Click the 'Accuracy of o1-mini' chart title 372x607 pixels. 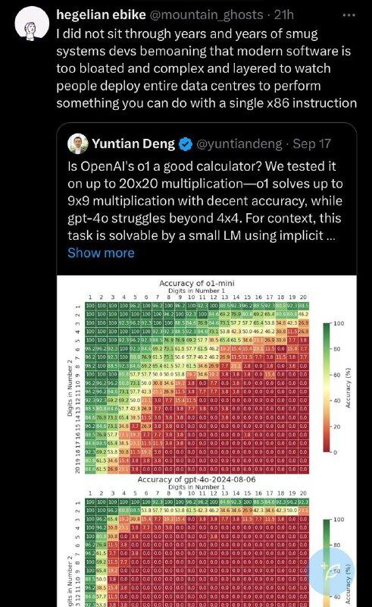coord(197,283)
